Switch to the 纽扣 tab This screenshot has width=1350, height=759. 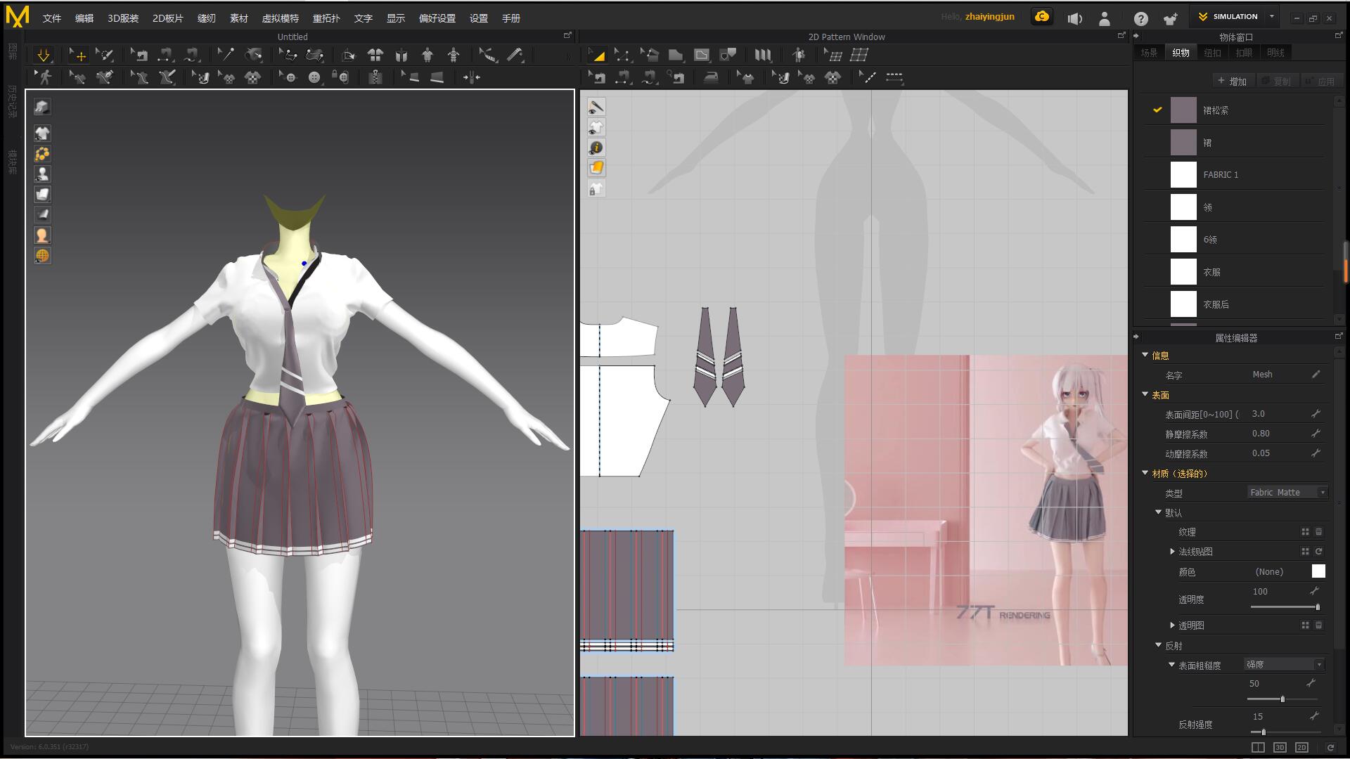(1212, 53)
